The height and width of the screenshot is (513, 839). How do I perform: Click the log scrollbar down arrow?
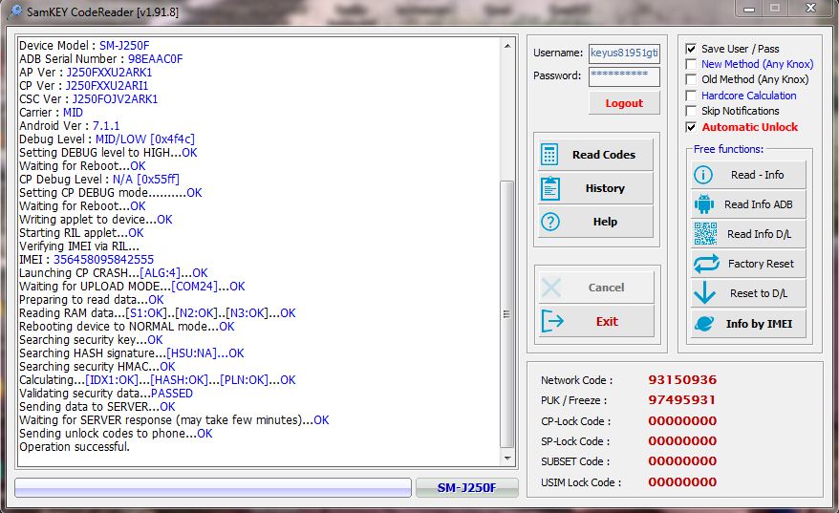[x=506, y=459]
